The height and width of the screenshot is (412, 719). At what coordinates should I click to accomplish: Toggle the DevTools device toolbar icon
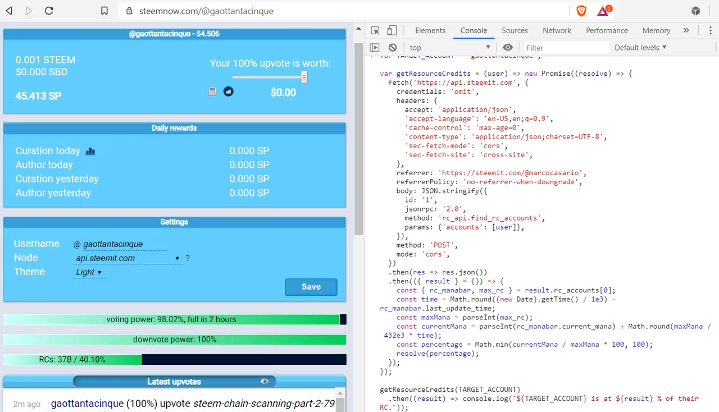point(392,30)
